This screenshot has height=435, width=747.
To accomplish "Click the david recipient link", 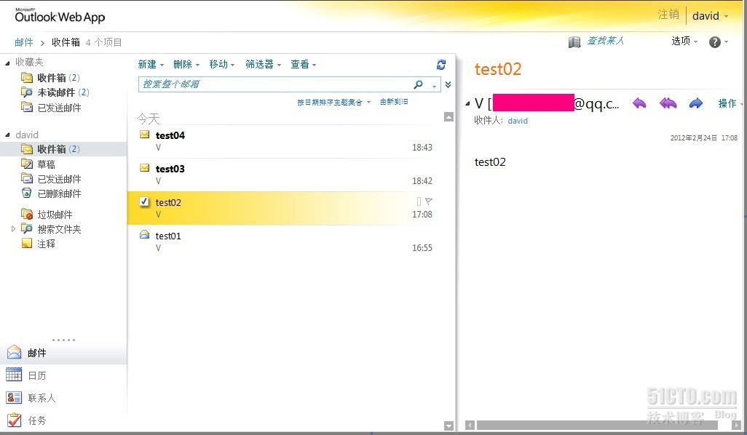I will point(518,121).
